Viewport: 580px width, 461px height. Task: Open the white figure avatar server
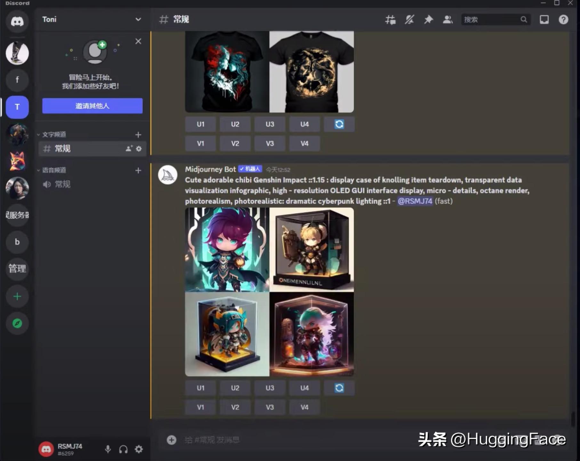click(x=17, y=53)
